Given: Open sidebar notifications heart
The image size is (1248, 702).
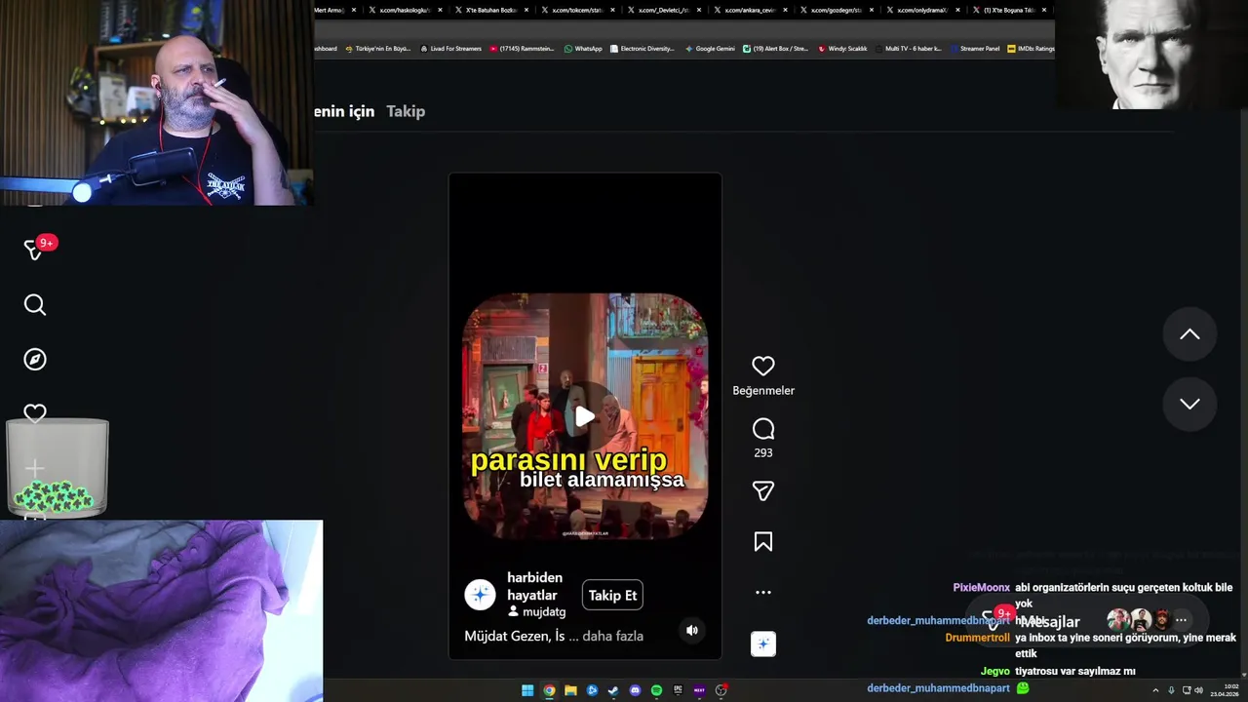Looking at the screenshot, I should (35, 413).
